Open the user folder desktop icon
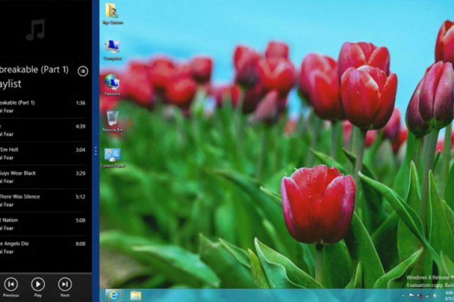This screenshot has width=454, height=302. 113,14
